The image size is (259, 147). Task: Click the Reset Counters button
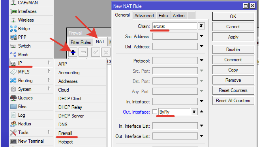[233, 90]
